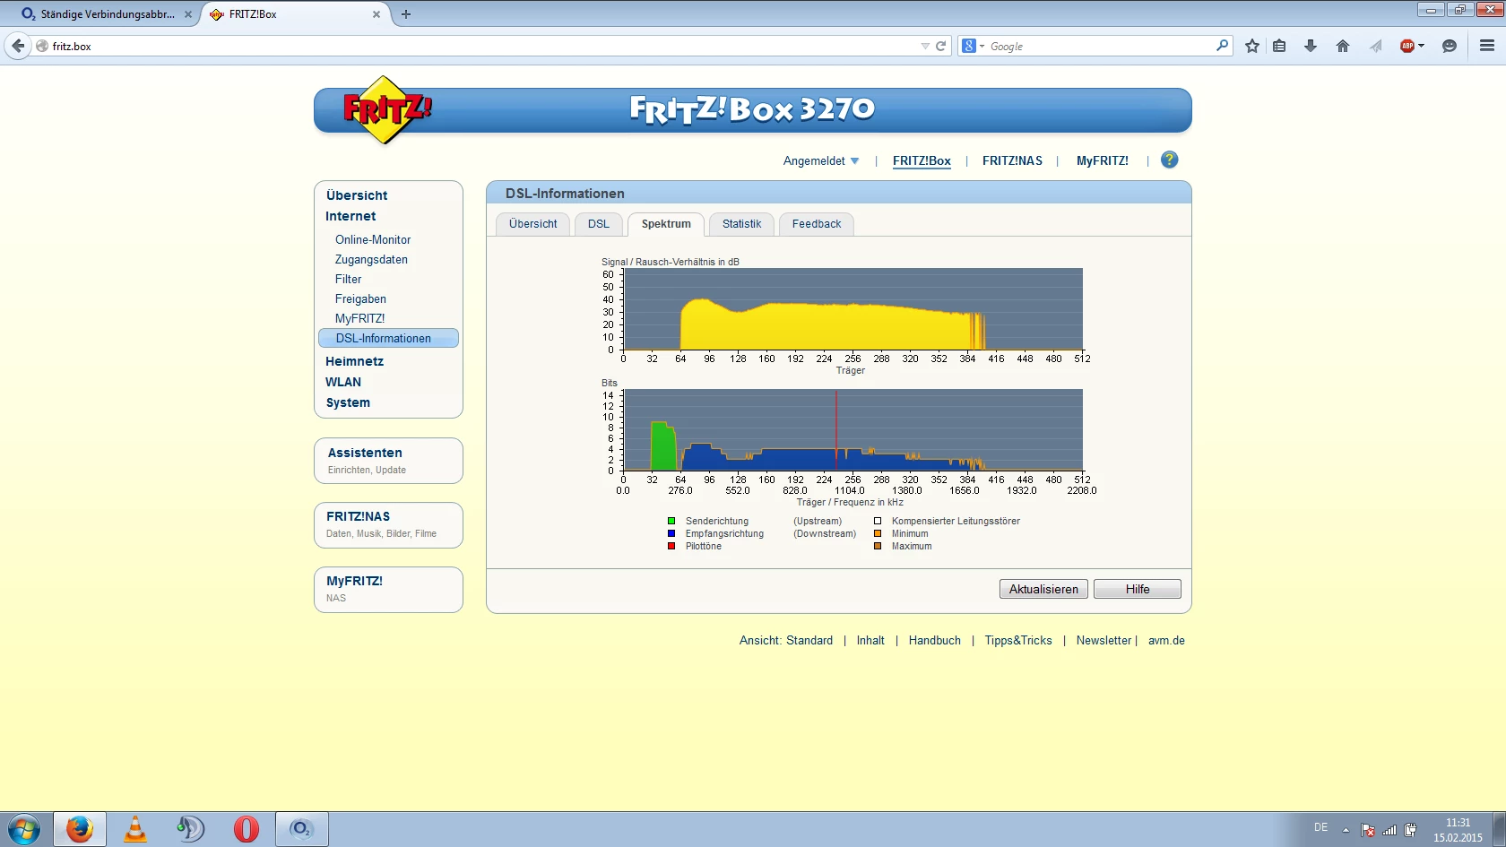The image size is (1506, 847).
Task: Open the Feedback tab
Action: pyautogui.click(x=817, y=224)
